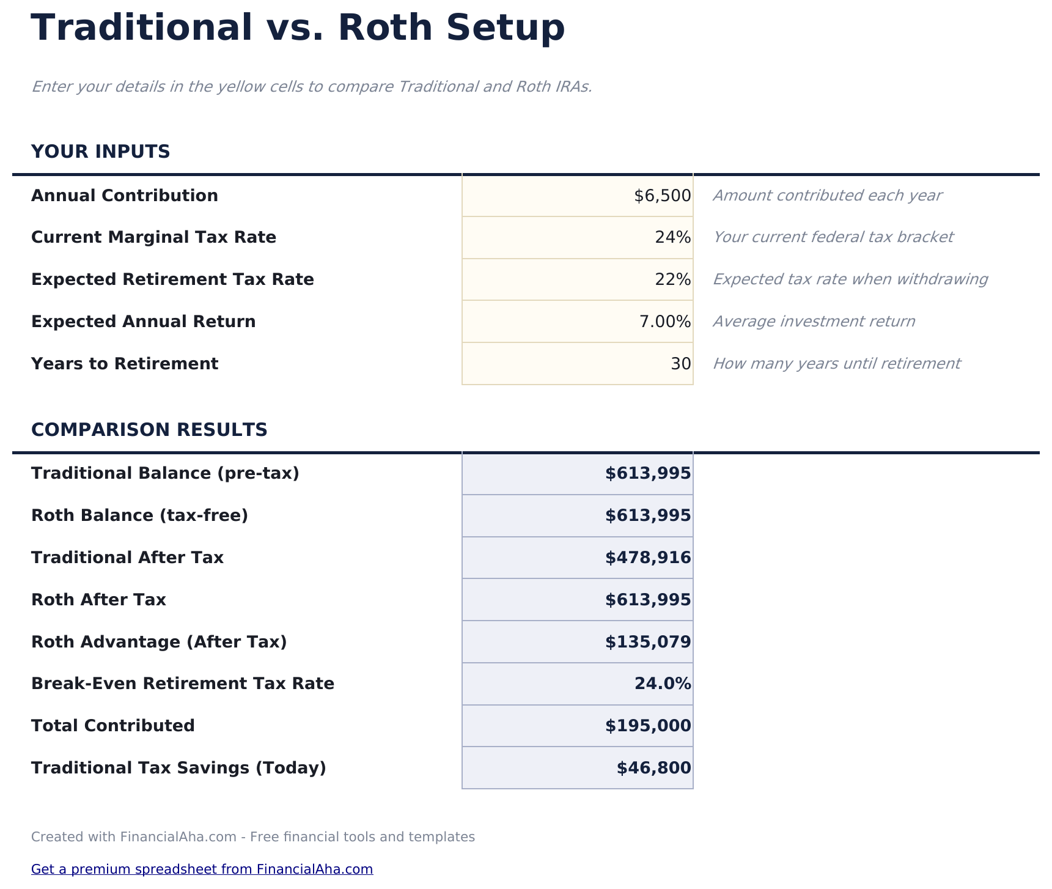Click the Expected Retirement Tax Rate 22% cell
1052x889 pixels.
(x=578, y=279)
